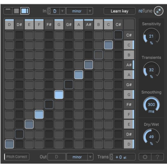Click the highlighted F-to-F grid cell
The image size is (167, 167).
(x=39, y=114)
